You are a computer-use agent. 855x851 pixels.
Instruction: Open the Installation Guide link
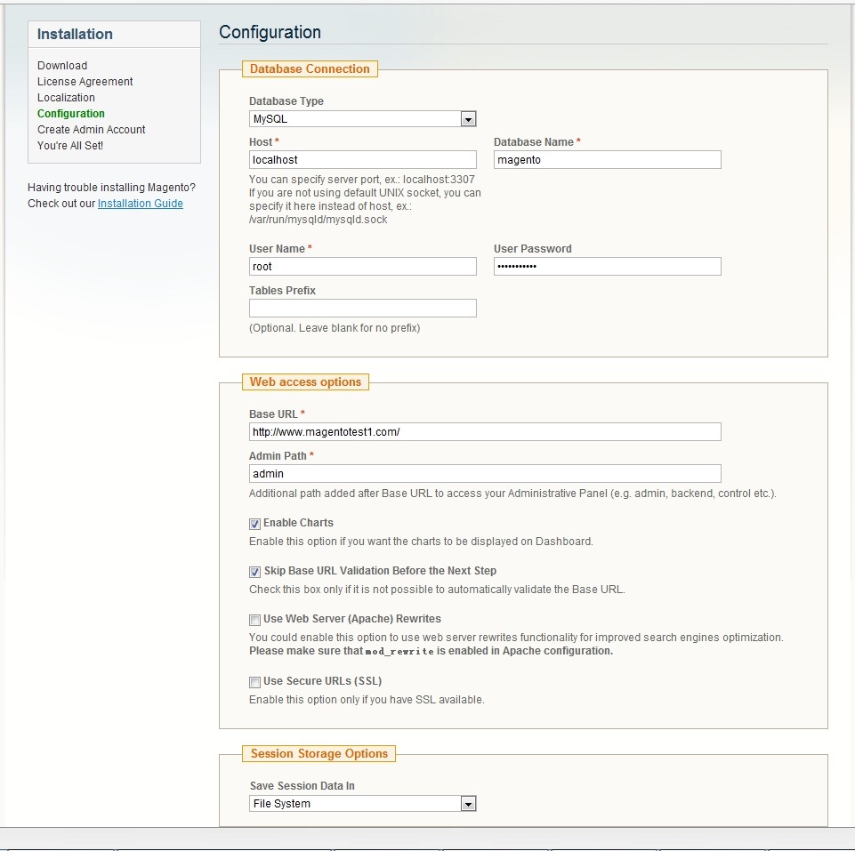coord(140,204)
